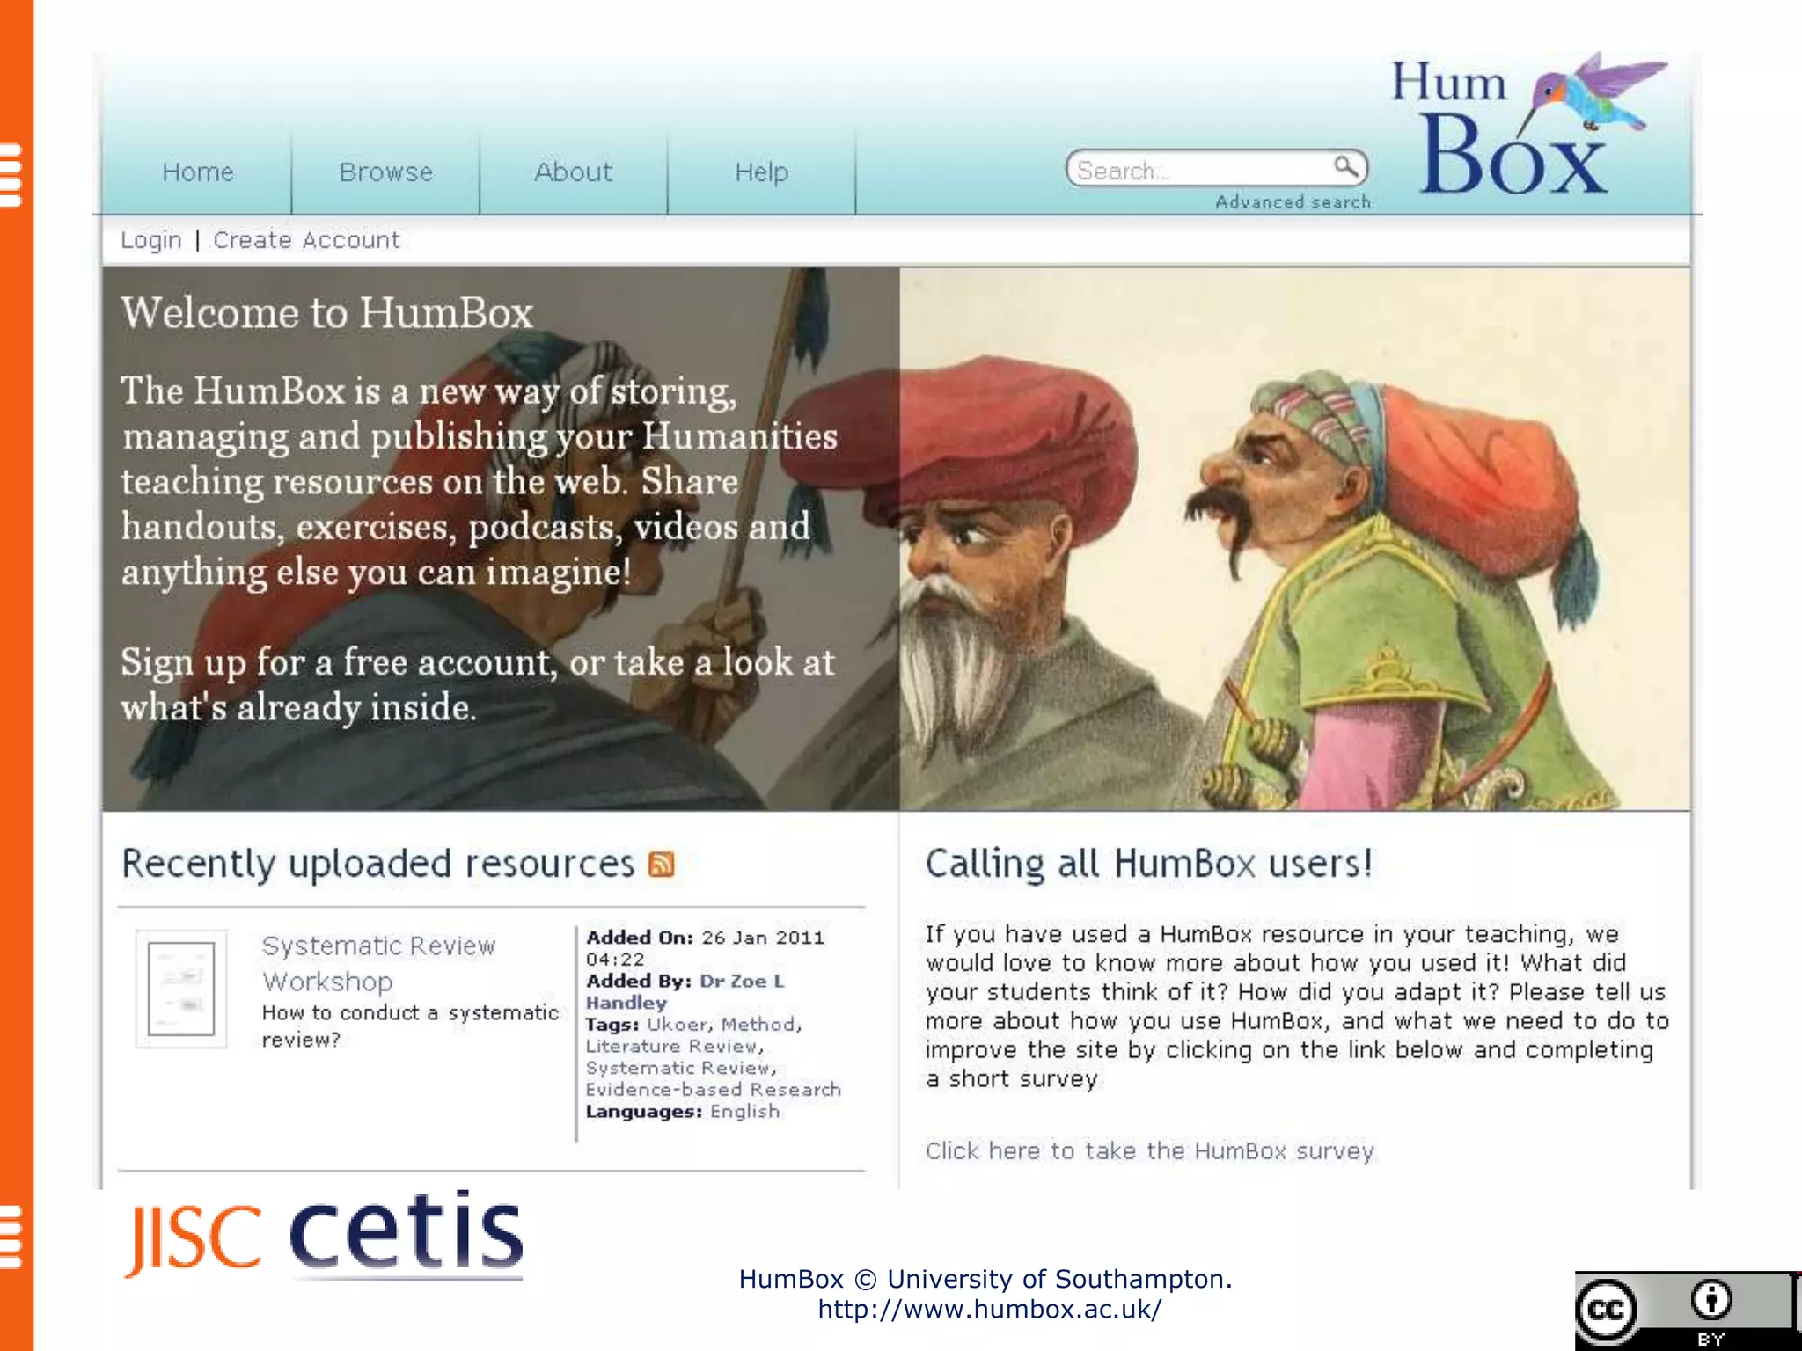Click the Create Account link
The image size is (1802, 1351).
(x=306, y=240)
